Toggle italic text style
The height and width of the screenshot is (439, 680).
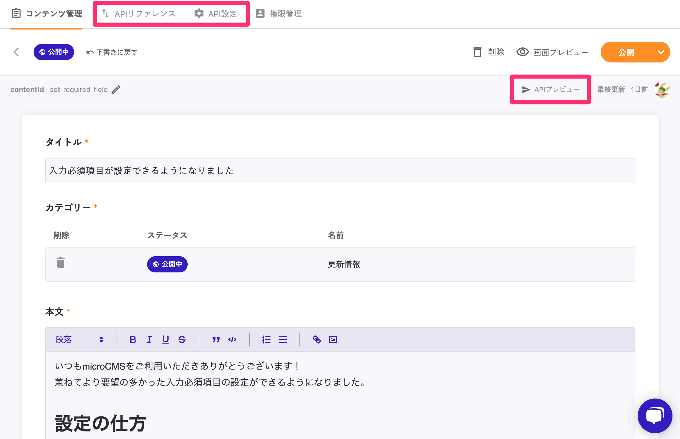click(149, 340)
